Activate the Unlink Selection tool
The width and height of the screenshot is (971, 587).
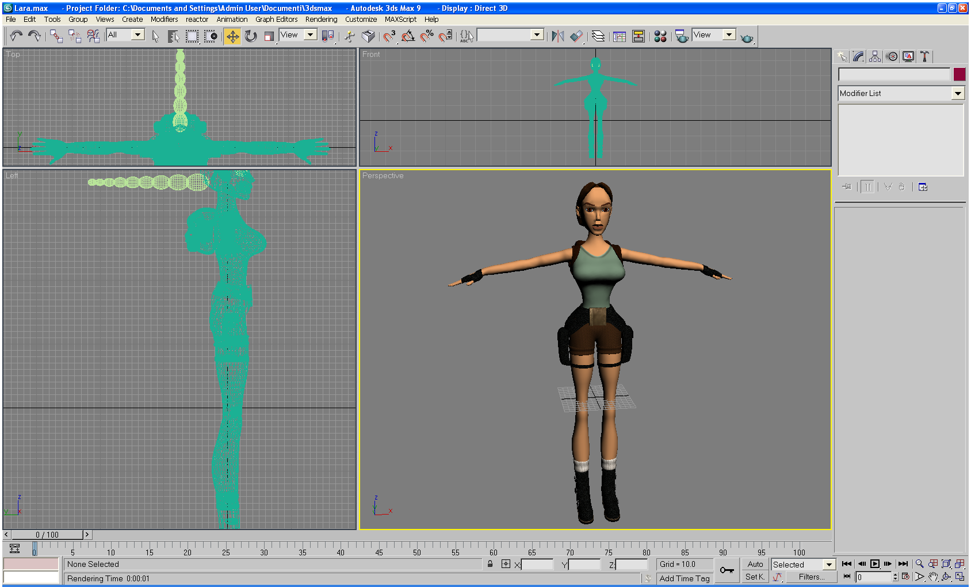[x=75, y=36]
